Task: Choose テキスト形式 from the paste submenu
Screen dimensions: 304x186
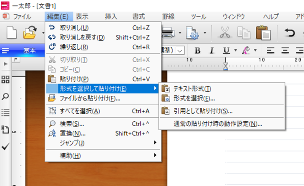Action: pos(192,89)
